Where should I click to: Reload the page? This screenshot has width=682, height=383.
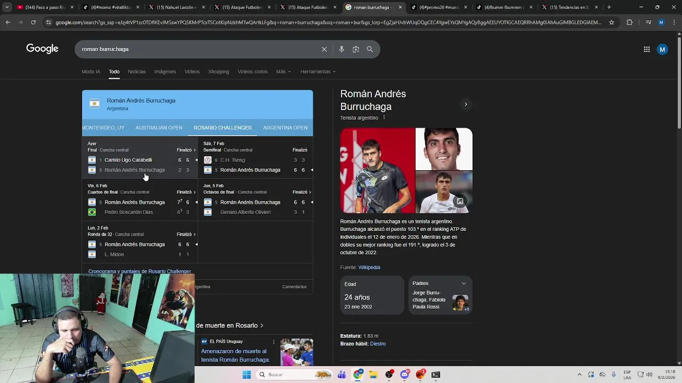tap(33, 22)
